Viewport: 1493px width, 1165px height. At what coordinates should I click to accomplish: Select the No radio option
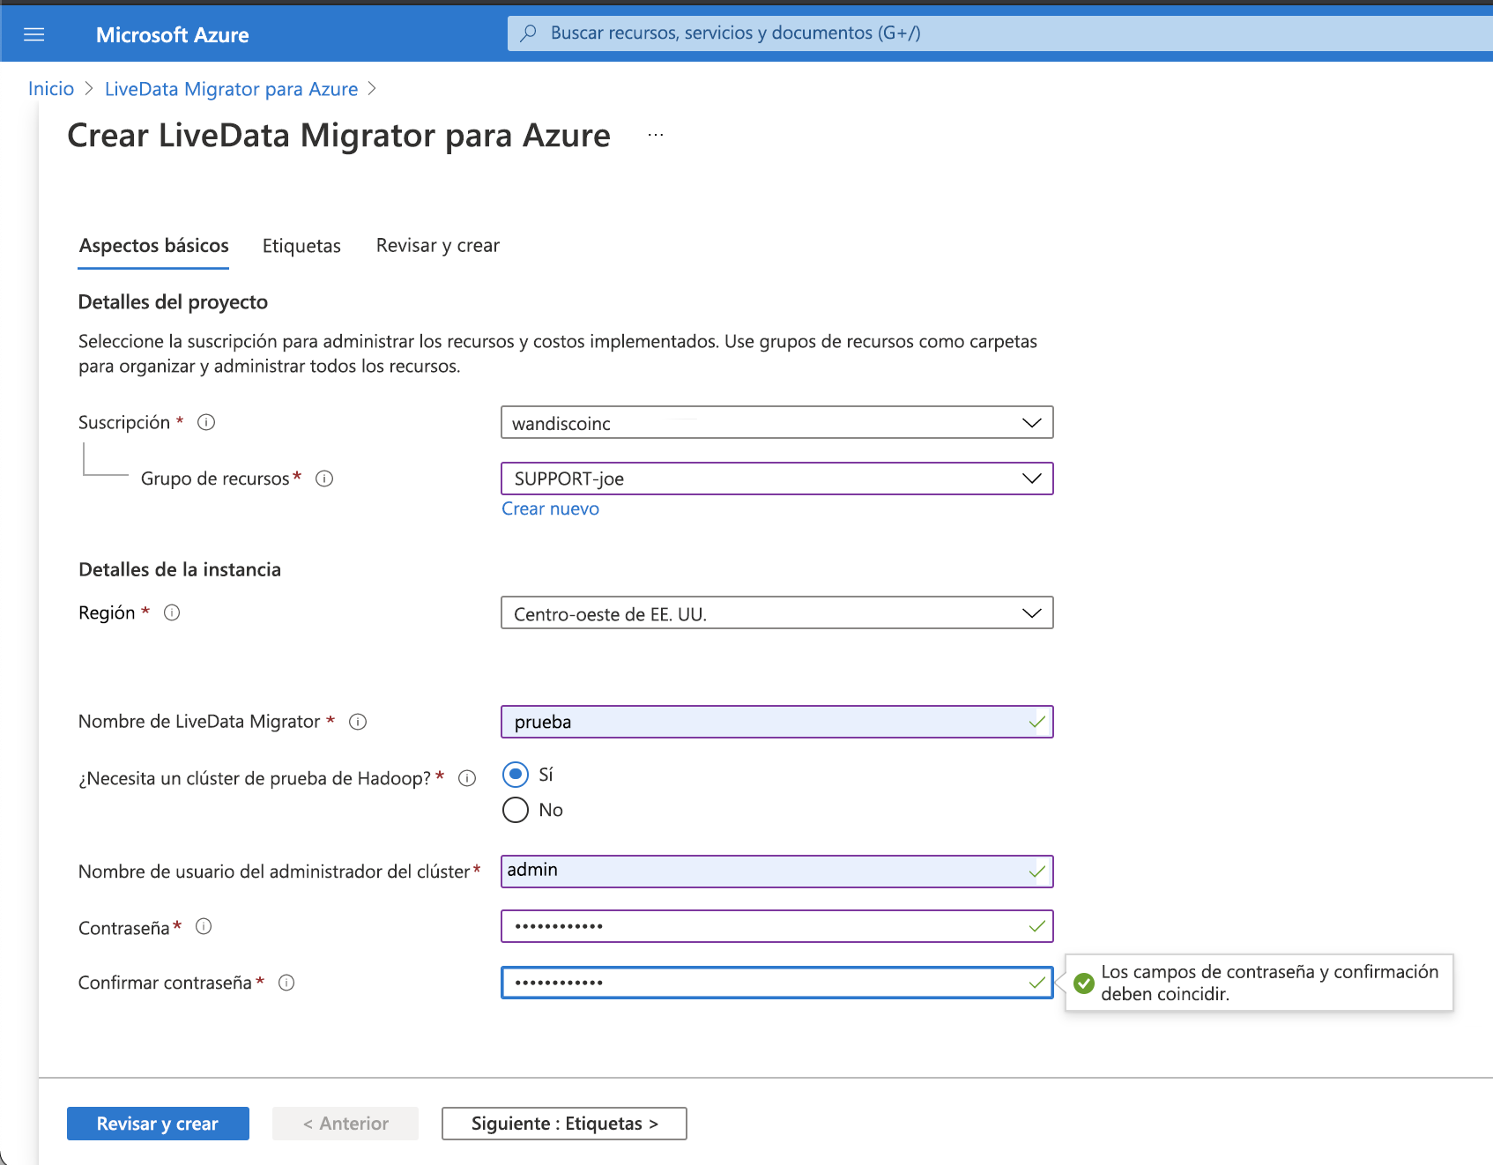click(x=516, y=810)
